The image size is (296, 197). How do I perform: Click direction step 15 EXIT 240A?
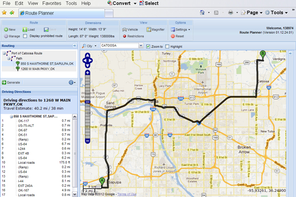pyautogui.click(x=36, y=186)
